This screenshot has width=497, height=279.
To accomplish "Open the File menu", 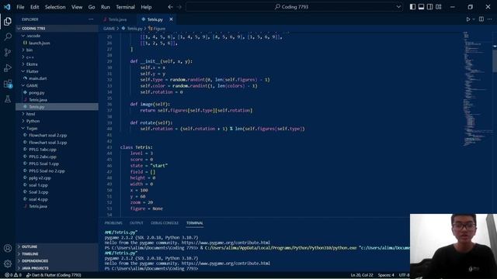I will [20, 7].
